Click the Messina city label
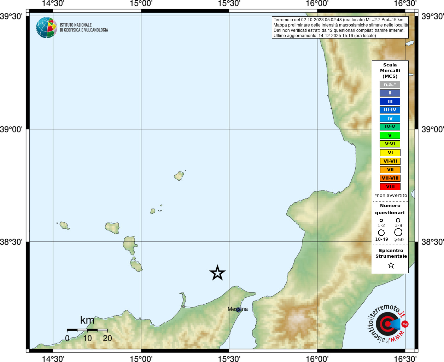The width and height of the screenshot is (444, 362). click(x=238, y=309)
